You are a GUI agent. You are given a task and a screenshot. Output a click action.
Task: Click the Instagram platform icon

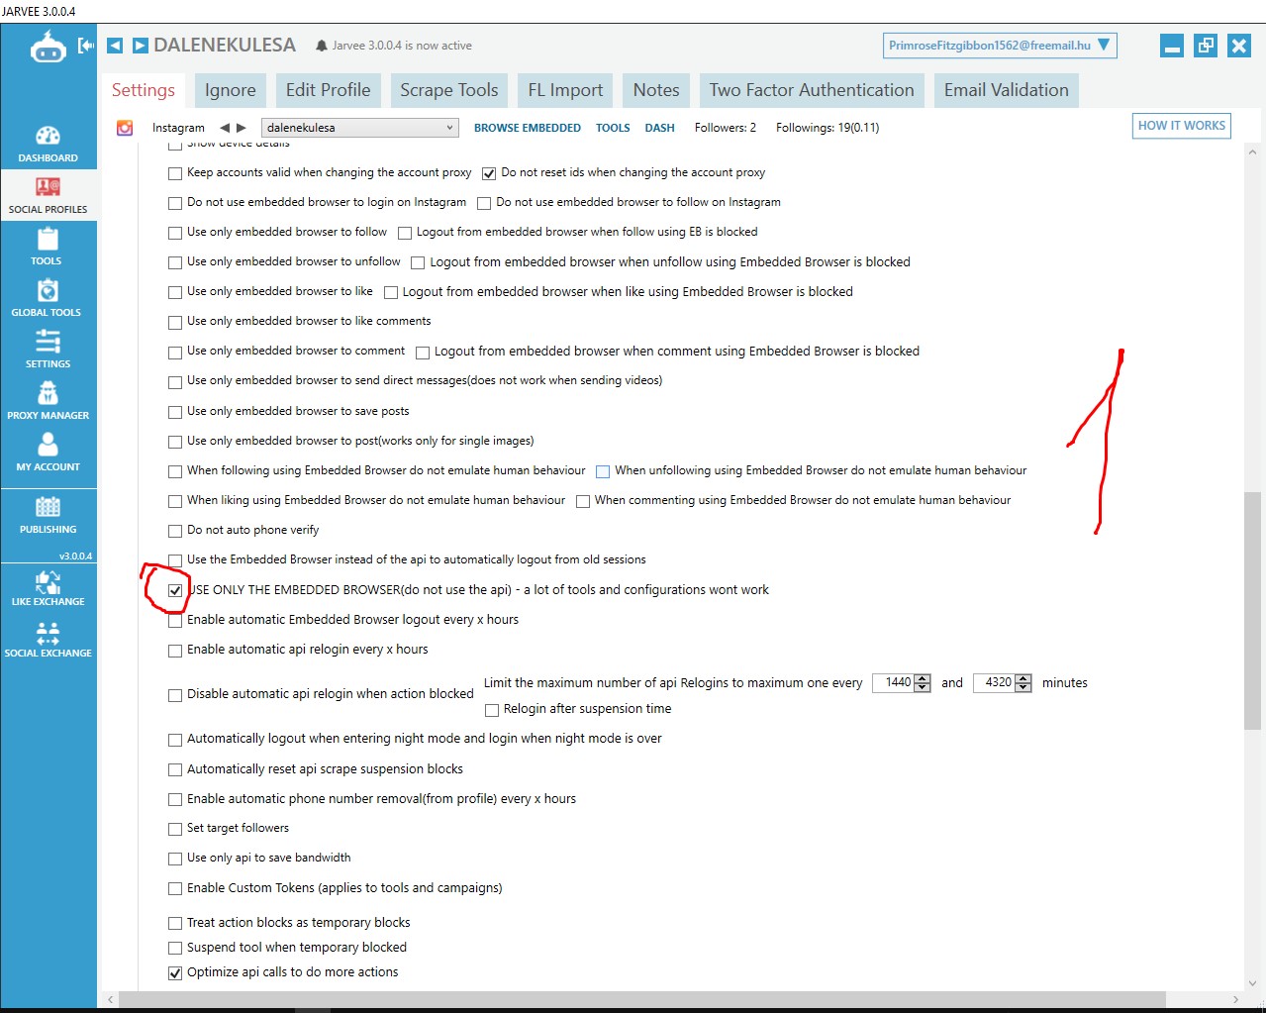point(125,128)
